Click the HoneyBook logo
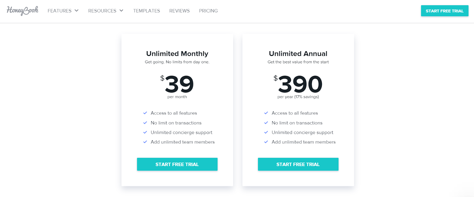 click(23, 11)
